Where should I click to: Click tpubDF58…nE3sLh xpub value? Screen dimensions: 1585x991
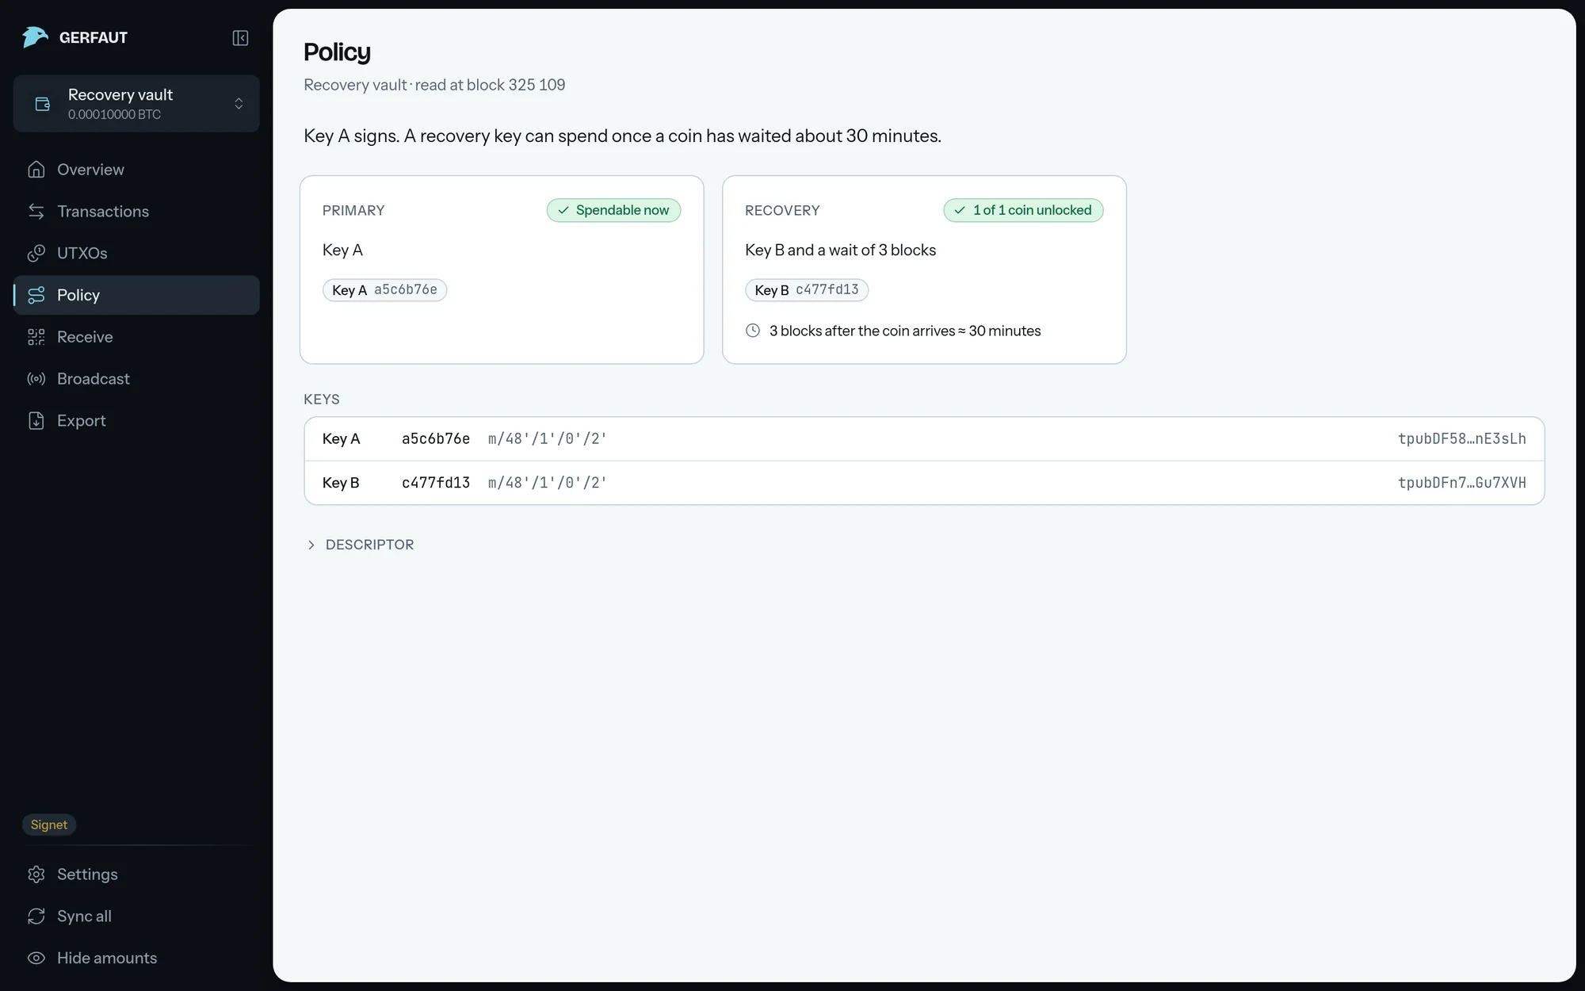pyautogui.click(x=1461, y=438)
